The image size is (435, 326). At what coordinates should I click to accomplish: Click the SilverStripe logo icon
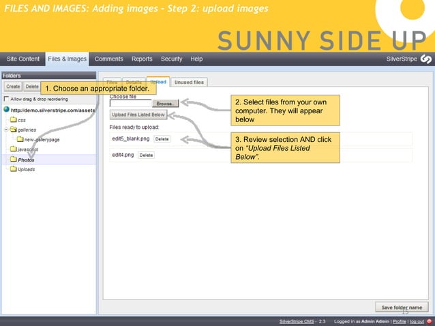(425, 59)
